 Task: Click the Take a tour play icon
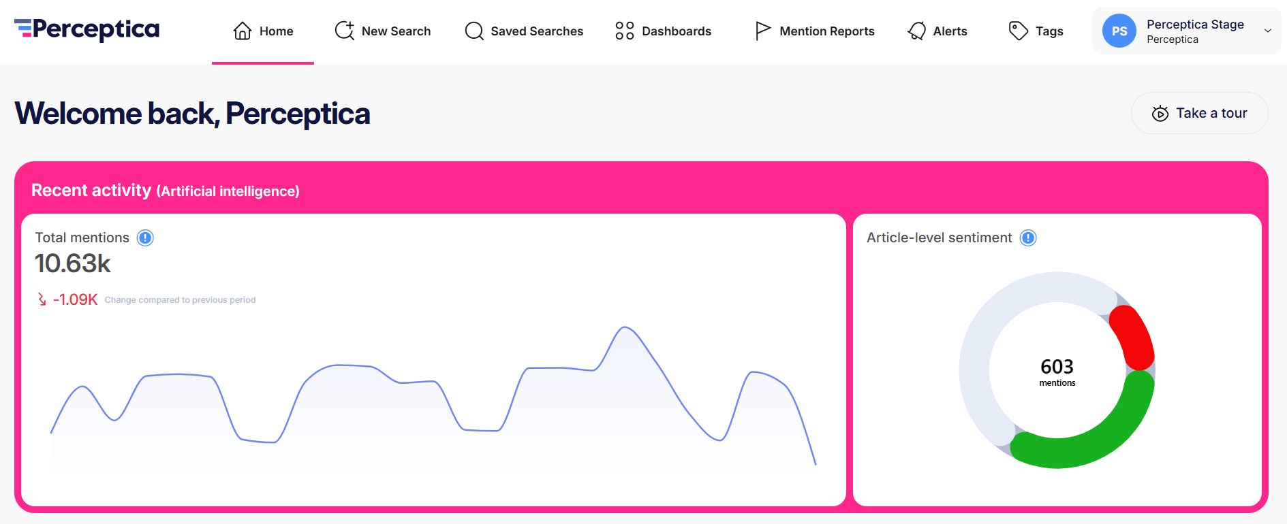(x=1160, y=113)
